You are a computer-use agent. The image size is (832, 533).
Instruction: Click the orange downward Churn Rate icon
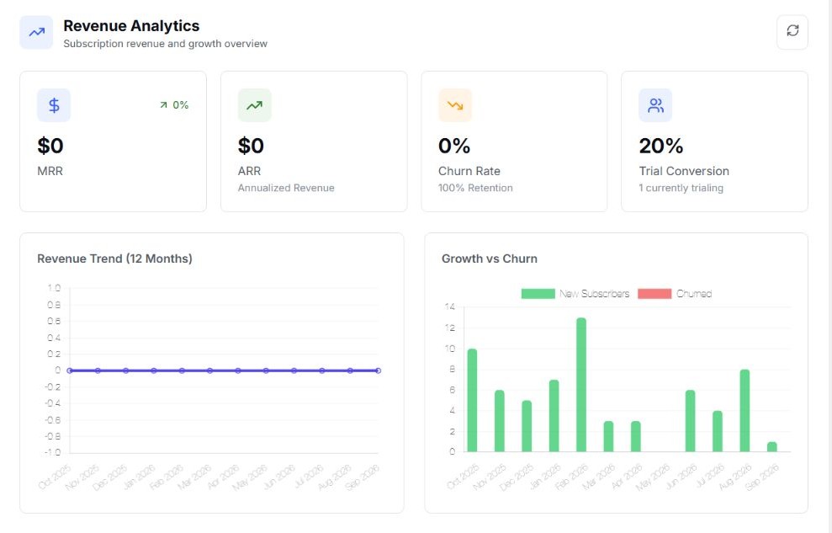pos(455,105)
